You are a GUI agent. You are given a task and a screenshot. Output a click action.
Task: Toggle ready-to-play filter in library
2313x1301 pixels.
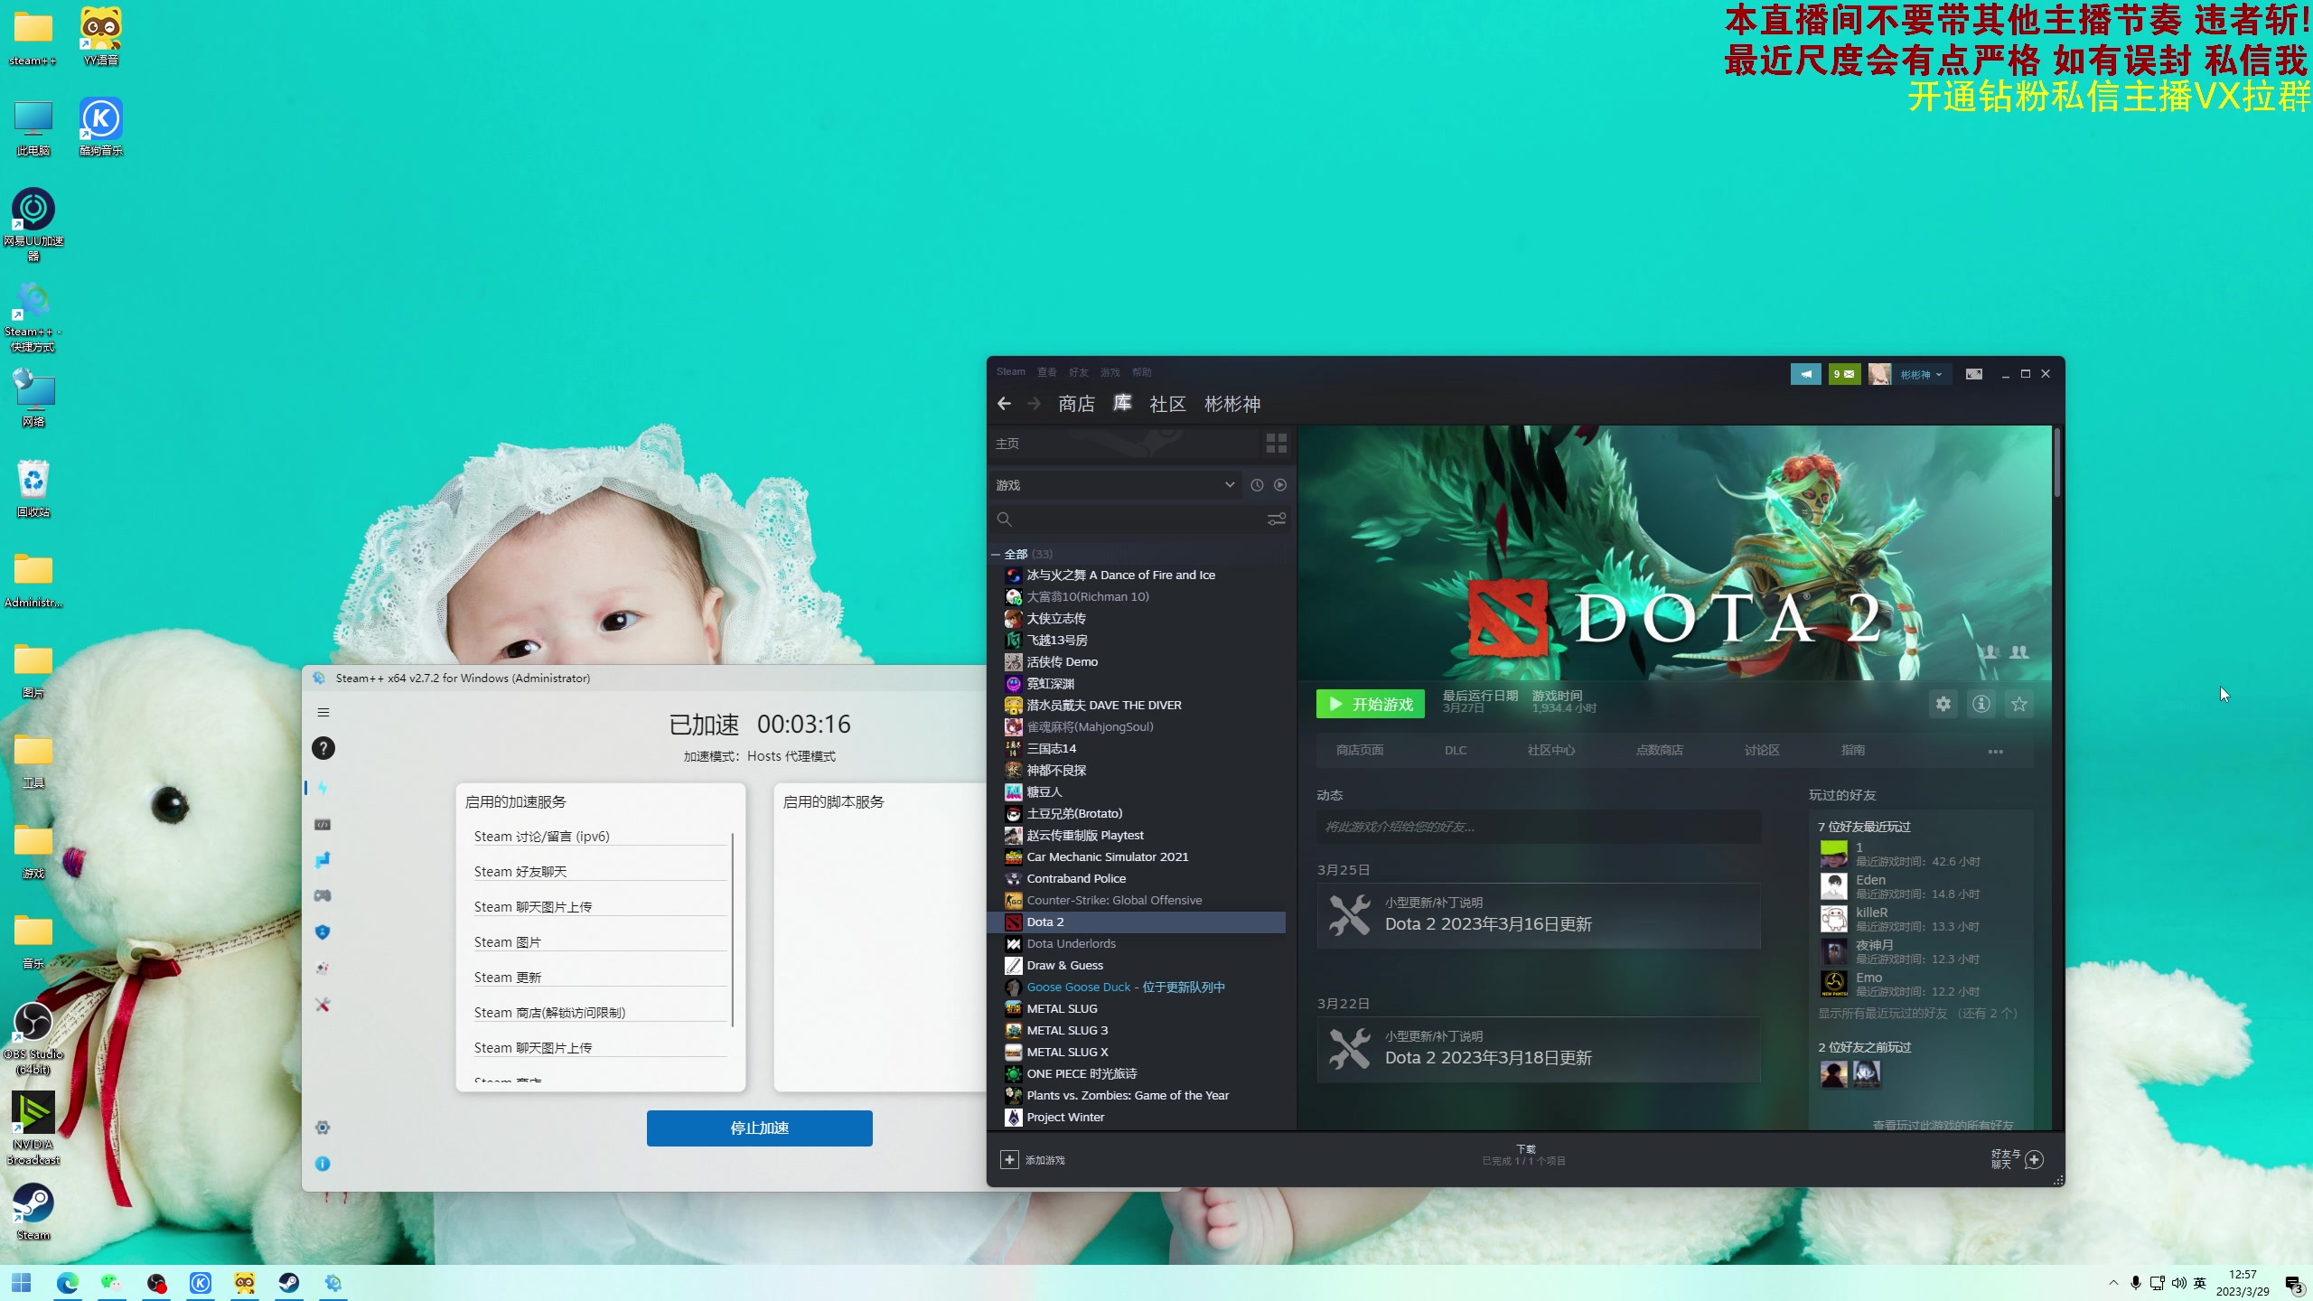coord(1280,485)
